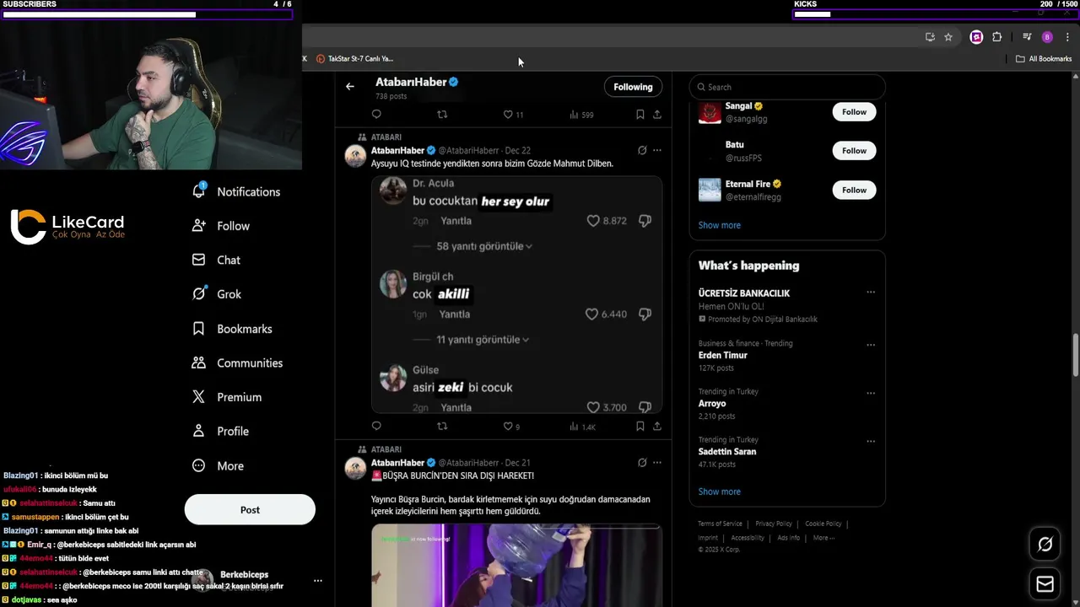Open options for Arroyo trend
The width and height of the screenshot is (1080, 607).
click(871, 393)
